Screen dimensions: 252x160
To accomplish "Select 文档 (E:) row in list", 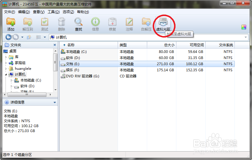I will pos(147,64).
